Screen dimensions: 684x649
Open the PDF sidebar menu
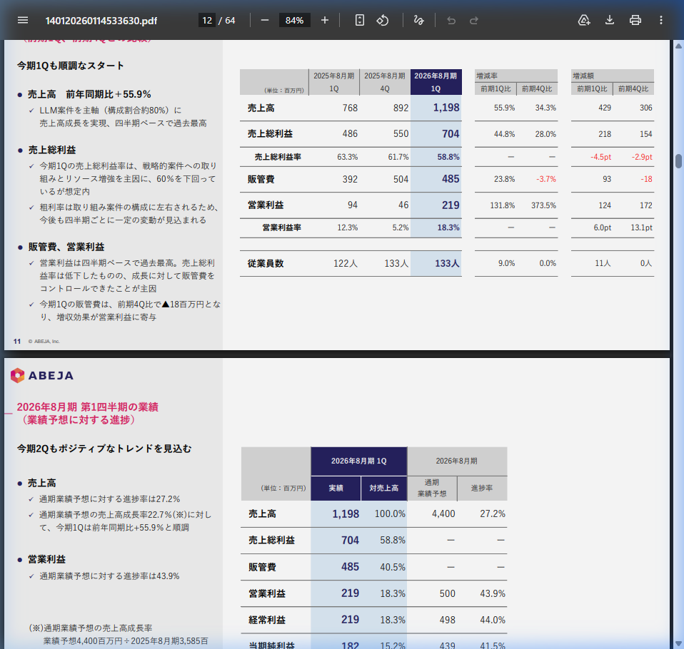click(x=23, y=20)
